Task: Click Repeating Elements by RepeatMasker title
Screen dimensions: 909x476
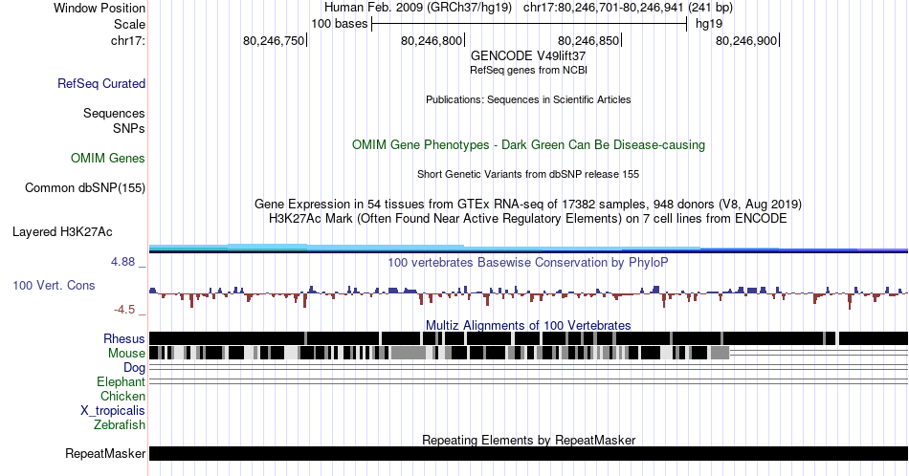Action: coord(529,440)
